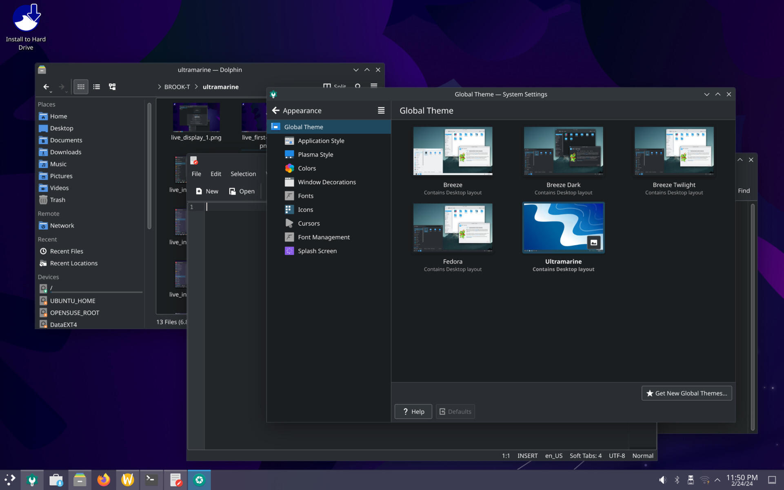
Task: Open Trash in Places panel
Action: point(90,200)
